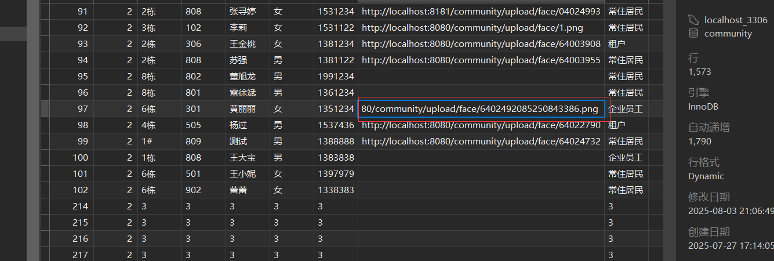Click the ID cell 216
The image size is (774, 261).
click(71, 239)
